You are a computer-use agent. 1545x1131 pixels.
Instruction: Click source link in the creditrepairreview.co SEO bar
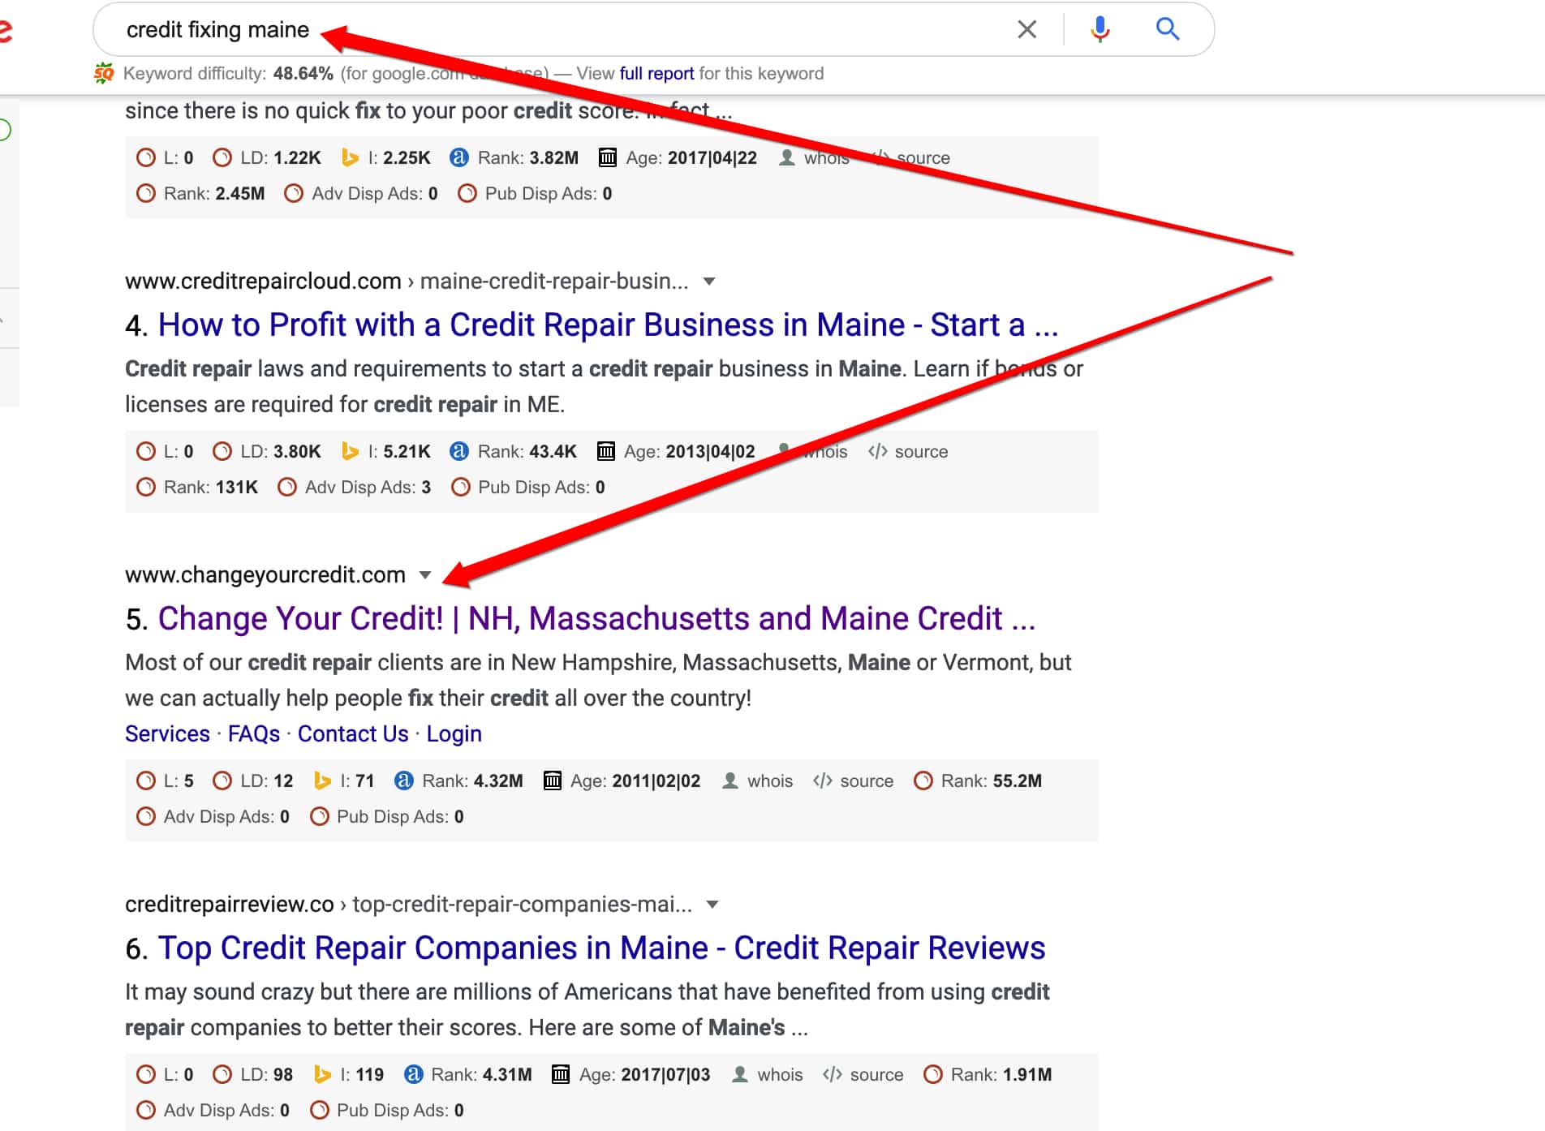click(x=876, y=1075)
